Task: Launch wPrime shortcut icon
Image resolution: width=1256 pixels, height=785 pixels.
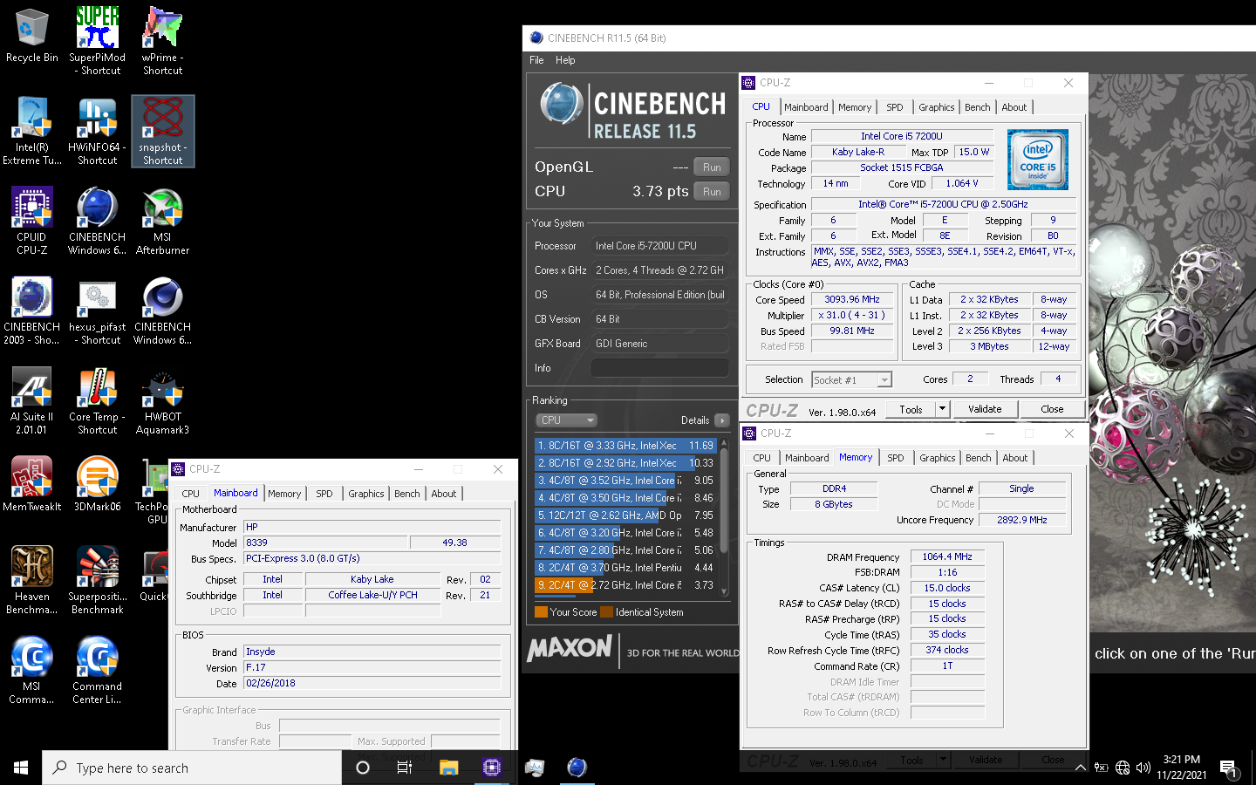Action: [162, 40]
